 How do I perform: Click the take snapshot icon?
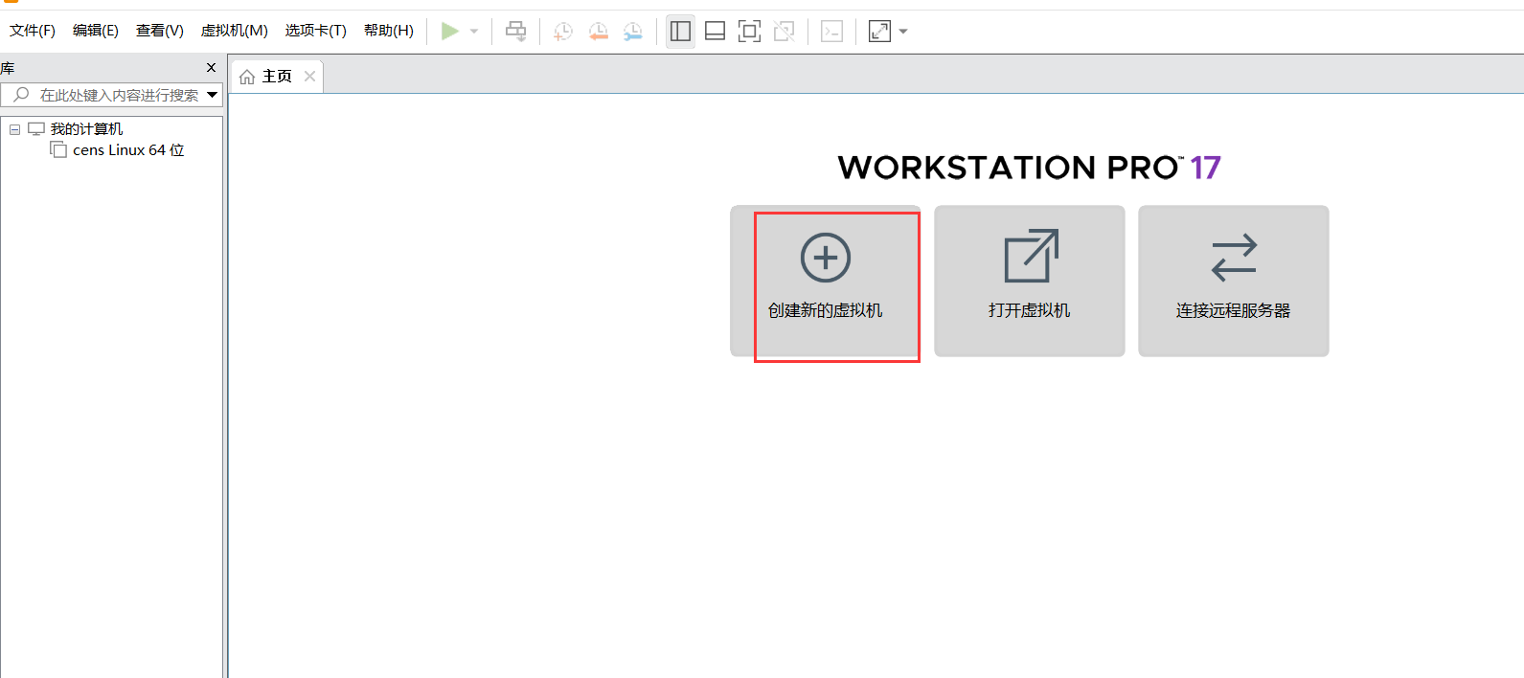[563, 31]
